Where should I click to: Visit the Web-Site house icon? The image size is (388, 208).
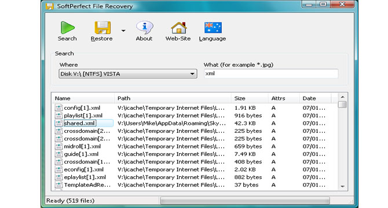click(179, 28)
